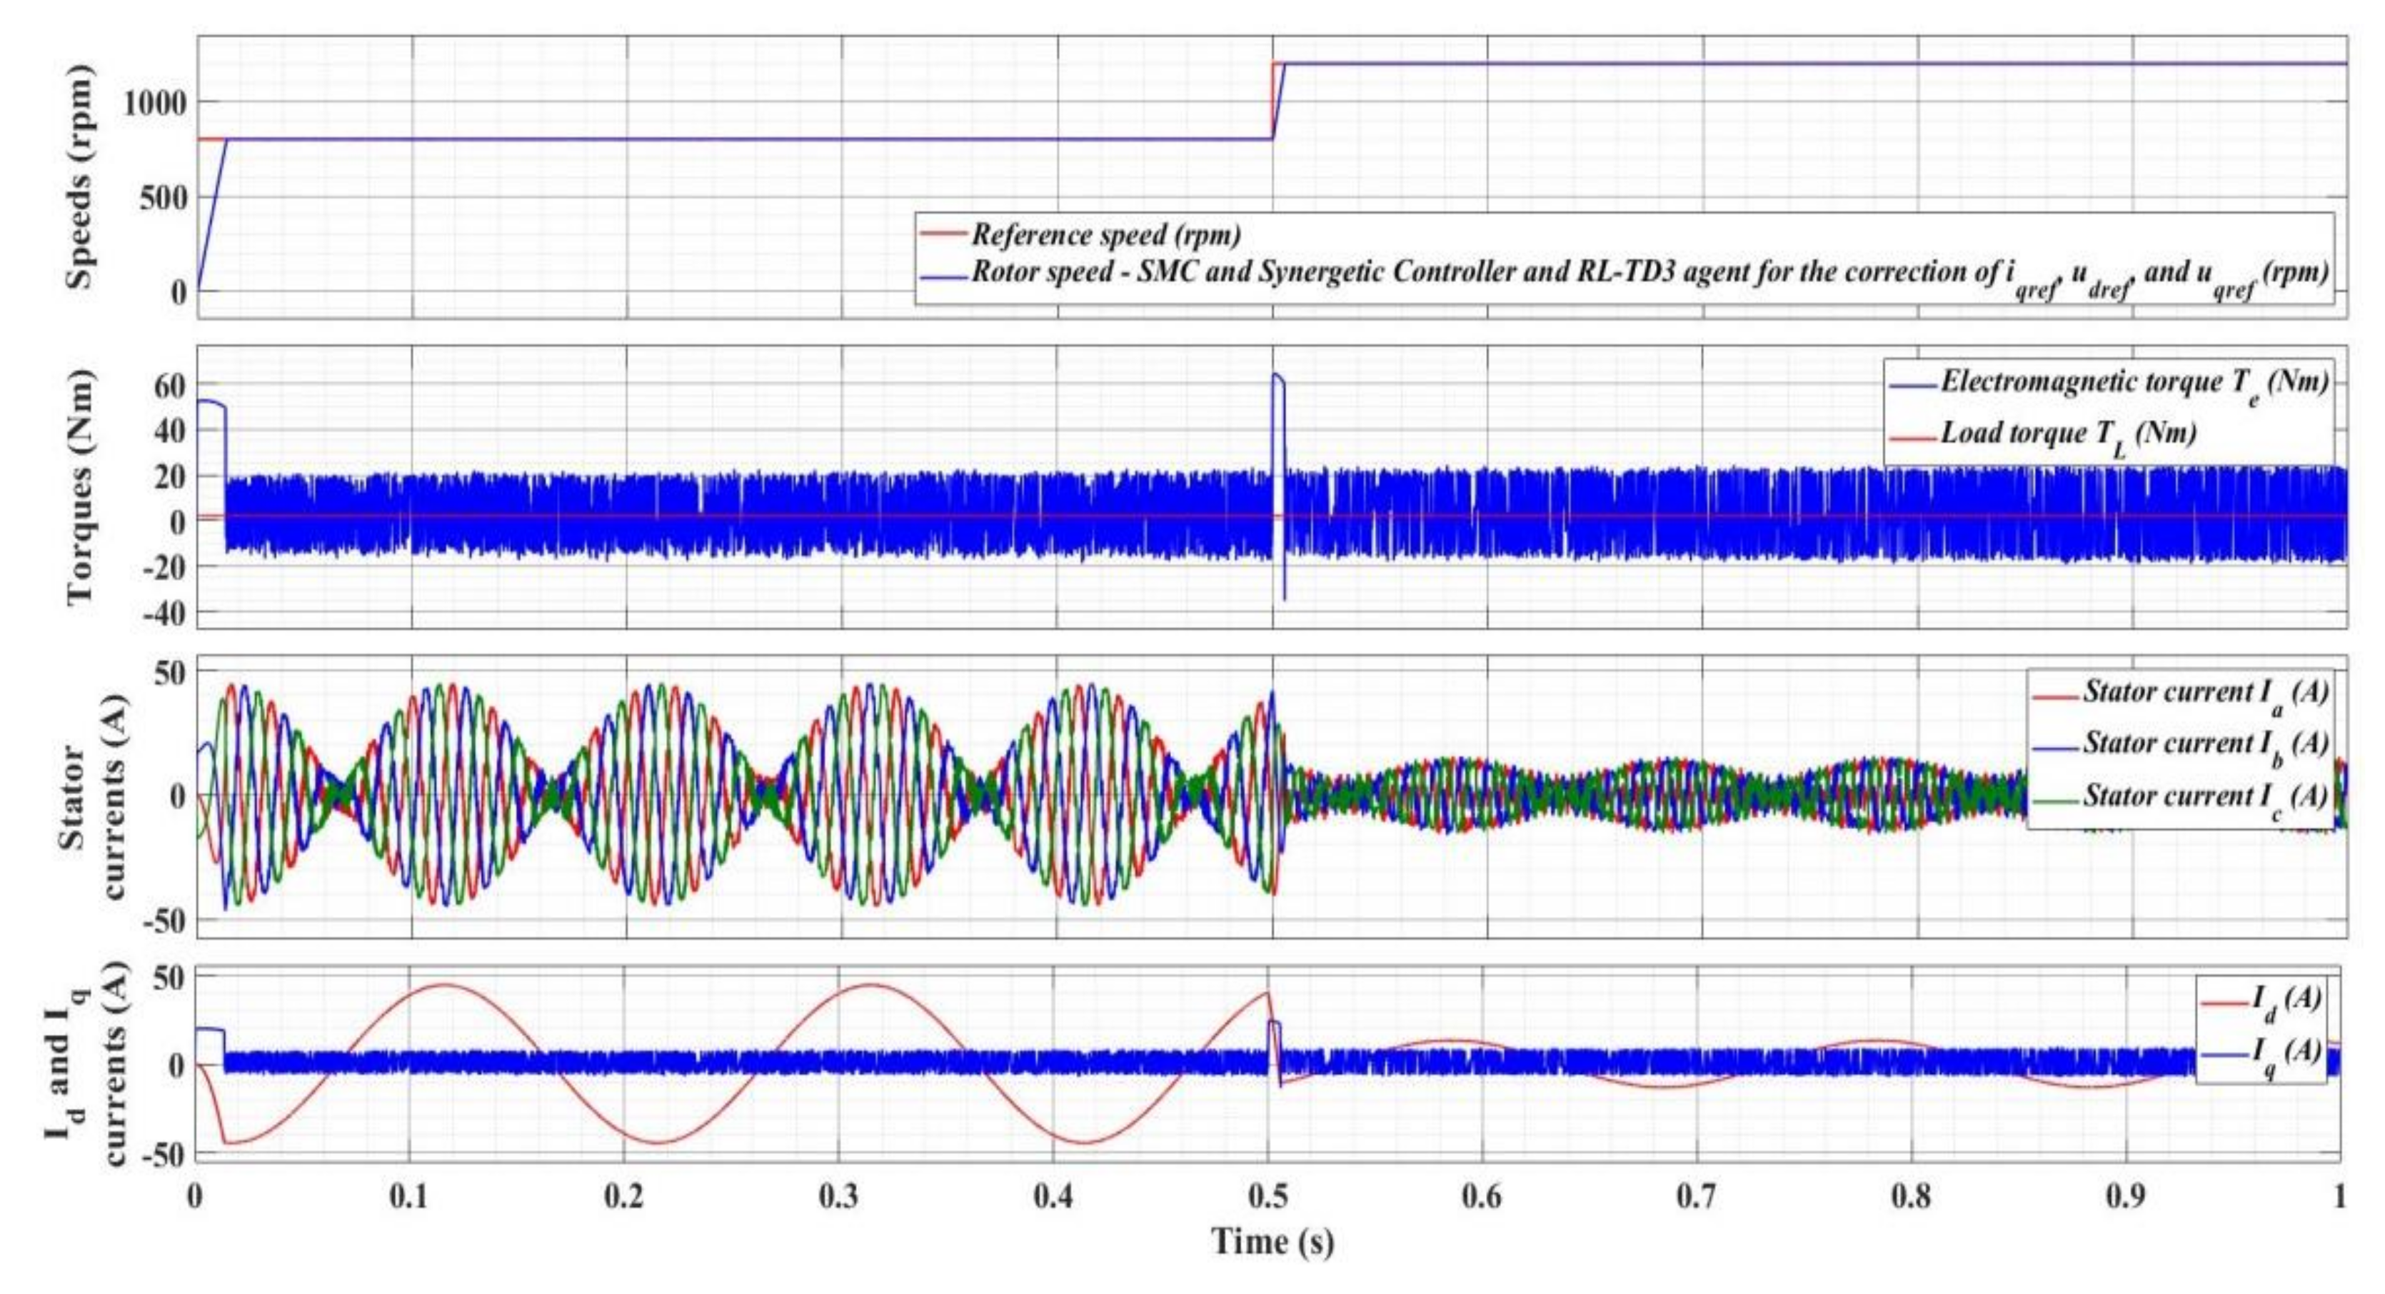Click the Torques (Nm) y-axis label
Image resolution: width=2385 pixels, height=1294 pixels.
(x=81, y=488)
